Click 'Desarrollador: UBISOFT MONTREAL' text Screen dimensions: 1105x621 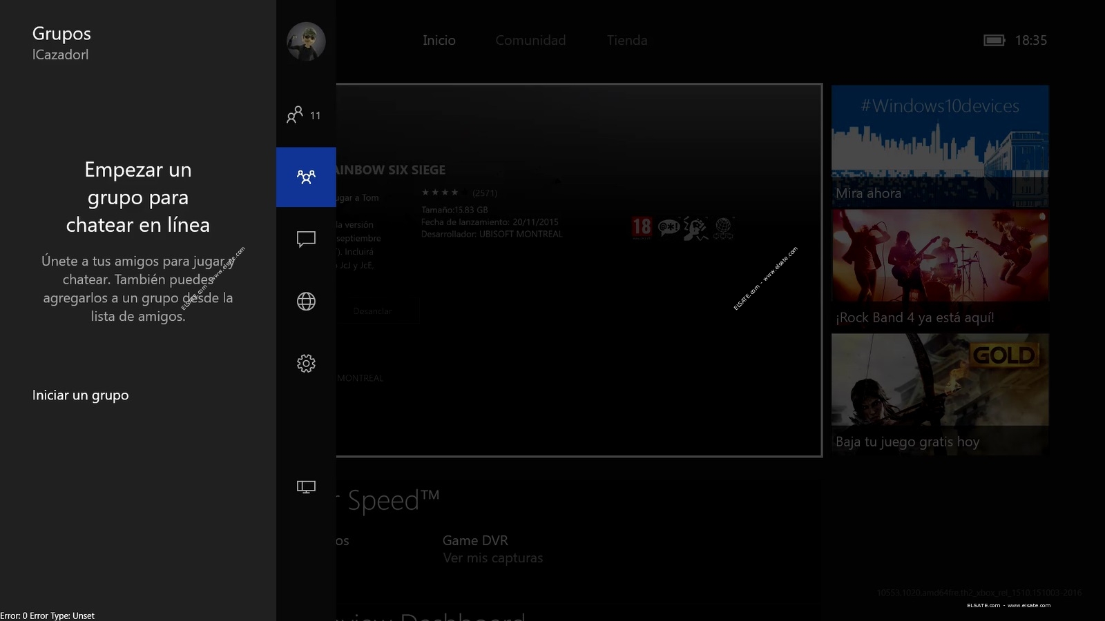[492, 235]
